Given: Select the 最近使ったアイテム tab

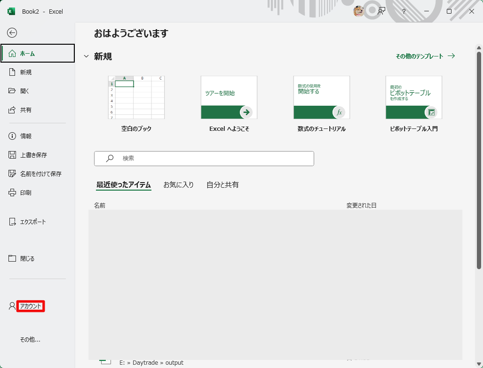Looking at the screenshot, I should pos(124,185).
